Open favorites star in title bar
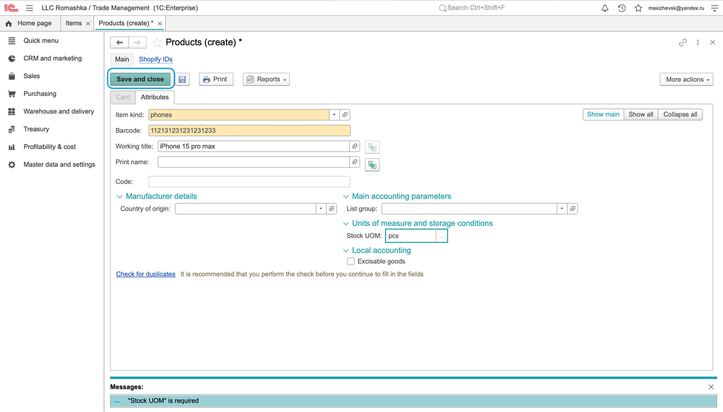723x412 pixels. 638,8
